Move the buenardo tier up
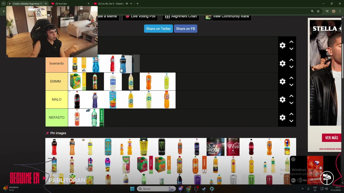The width and height of the screenshot is (344, 193). tap(291, 60)
